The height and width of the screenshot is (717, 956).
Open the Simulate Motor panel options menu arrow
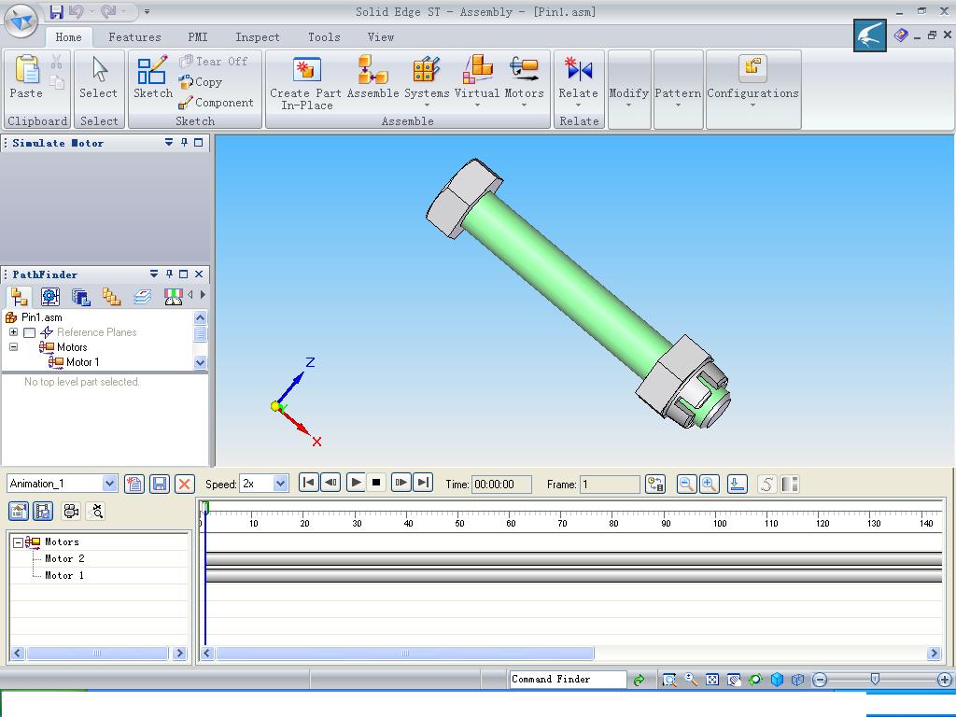(169, 142)
